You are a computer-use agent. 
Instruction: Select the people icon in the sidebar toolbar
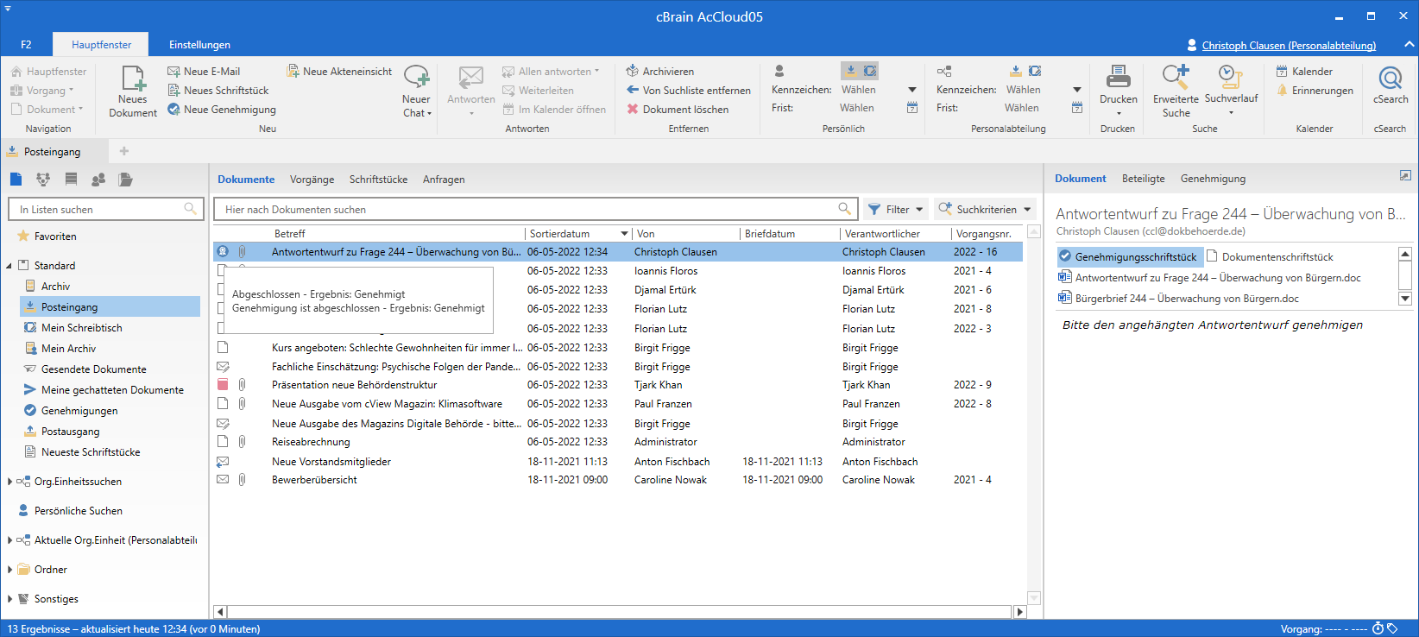98,180
